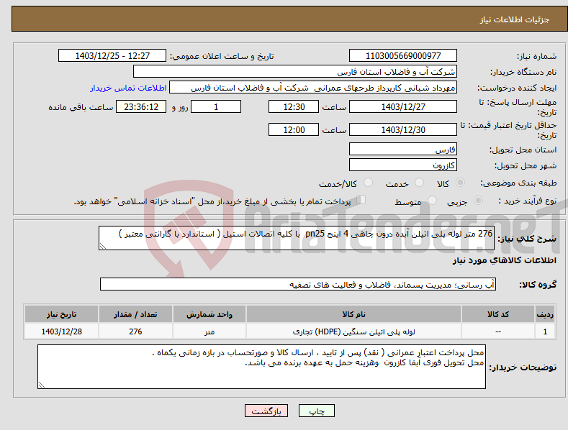Click the ردیف column header
568x430 pixels.
pyautogui.click(x=545, y=314)
